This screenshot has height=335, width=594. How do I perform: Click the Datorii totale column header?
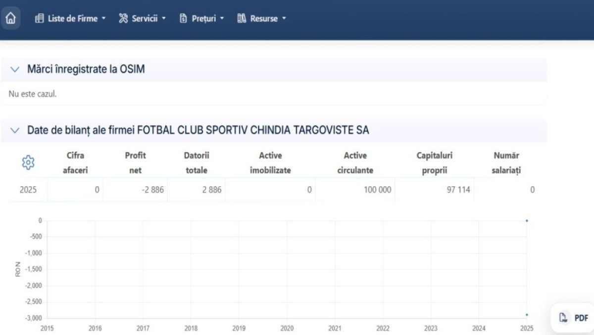pos(197,163)
